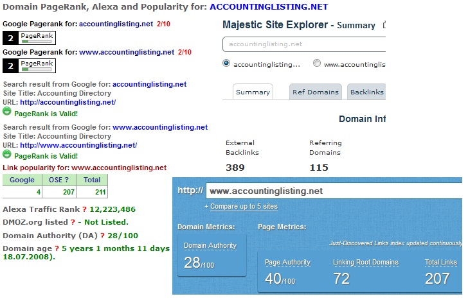Click the first Site Title: Accounting Directory text
Screen dimensions: 468x303
[57, 93]
